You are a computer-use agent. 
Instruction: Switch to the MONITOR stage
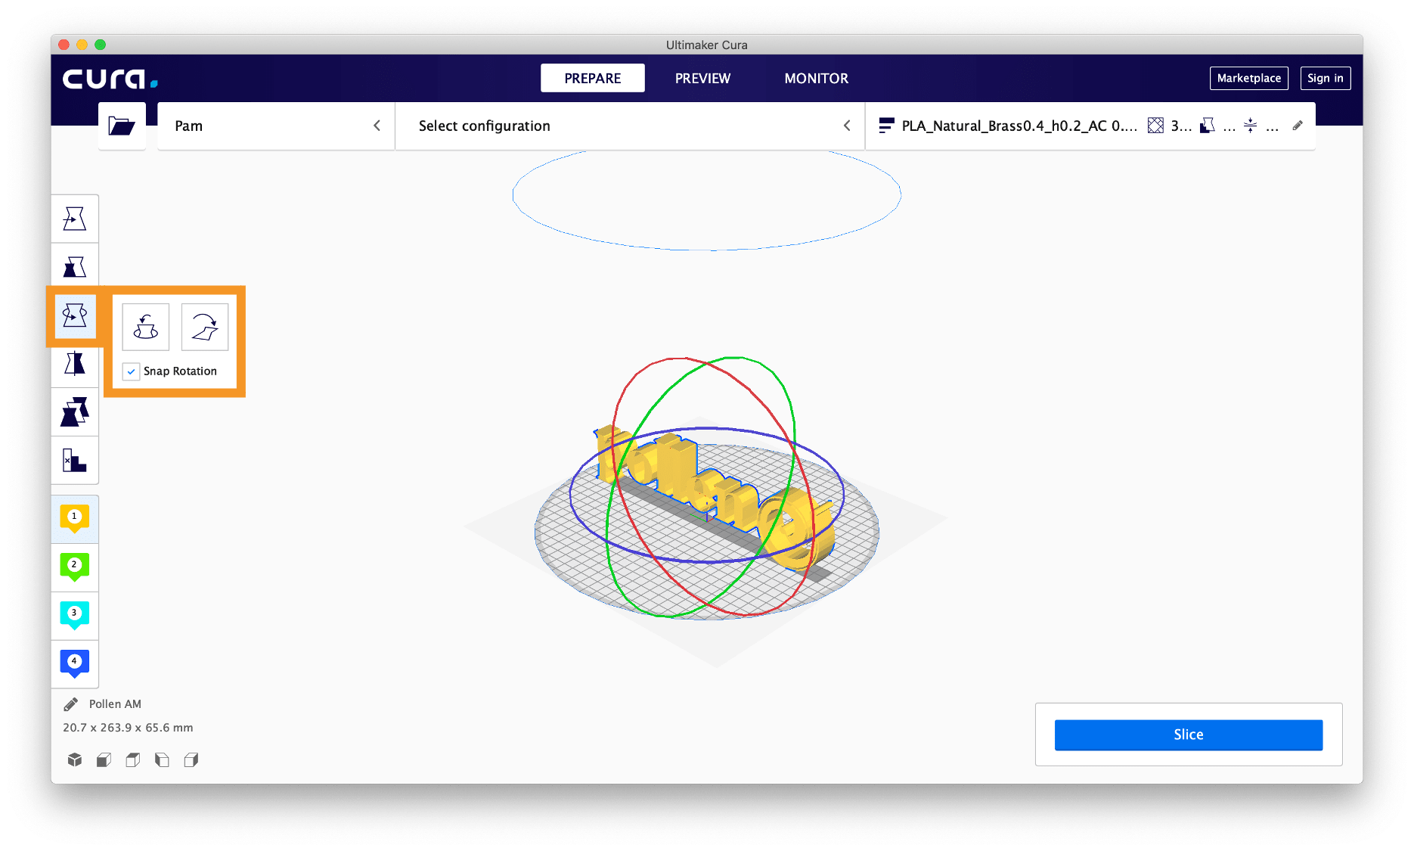pyautogui.click(x=817, y=78)
